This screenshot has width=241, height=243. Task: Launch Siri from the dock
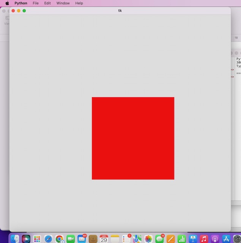[x=26, y=239]
